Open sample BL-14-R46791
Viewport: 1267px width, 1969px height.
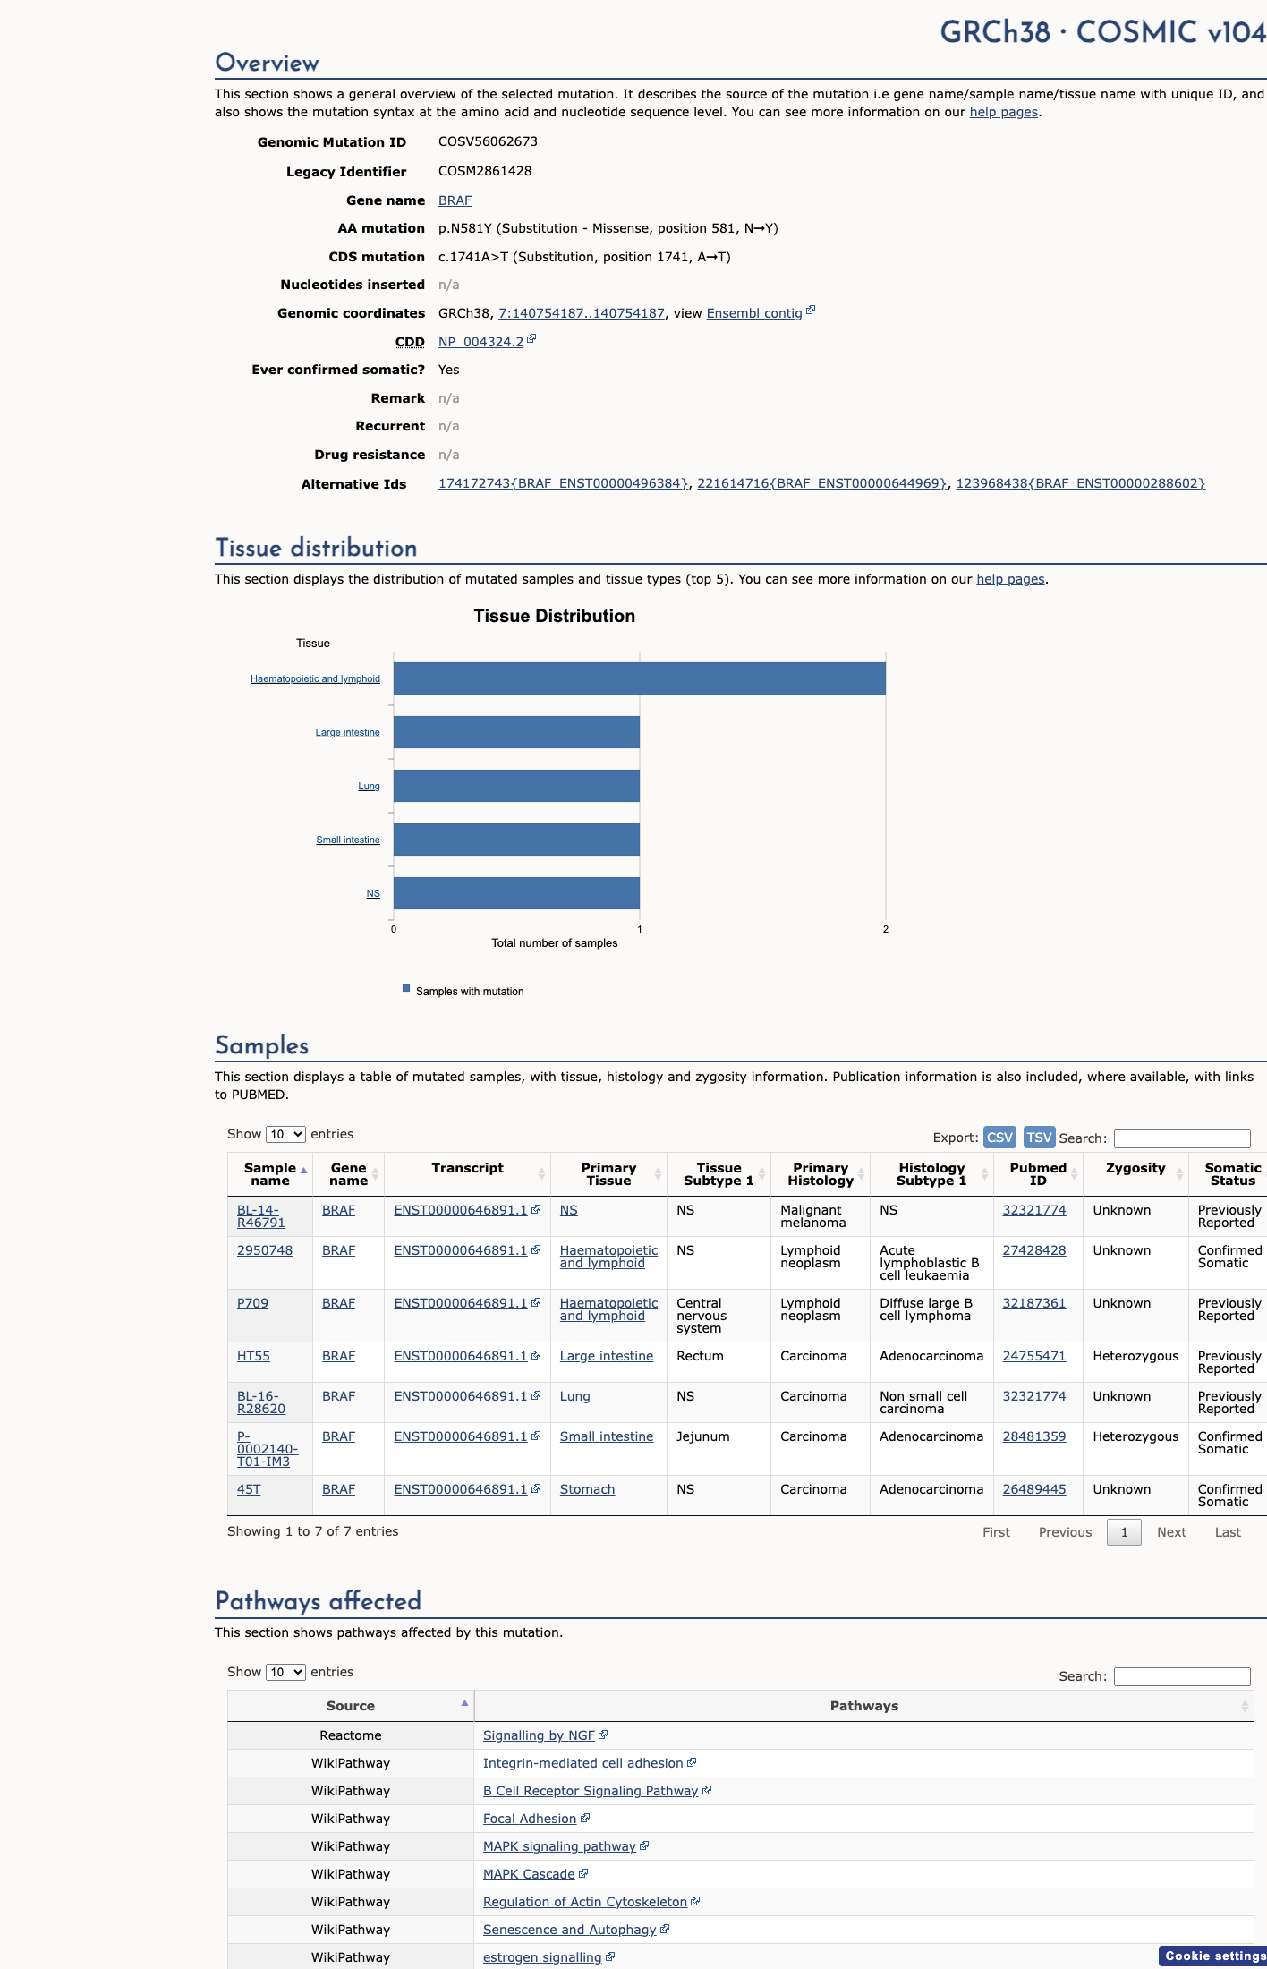(x=260, y=1216)
